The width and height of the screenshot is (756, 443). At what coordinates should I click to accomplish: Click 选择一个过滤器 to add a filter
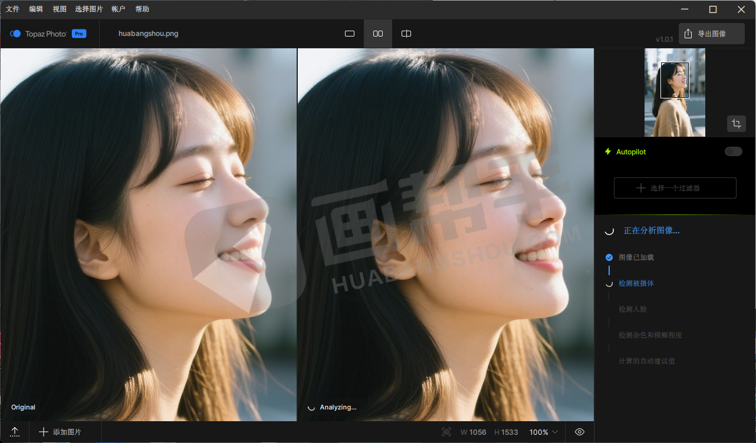click(x=675, y=188)
